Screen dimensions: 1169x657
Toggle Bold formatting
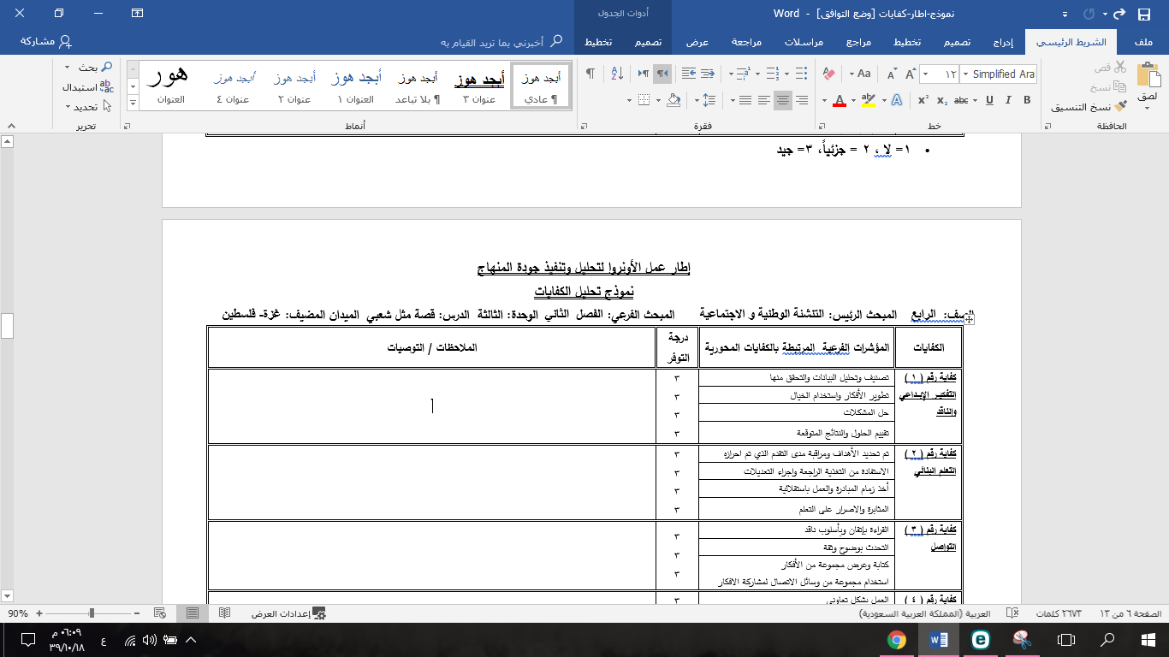point(1027,100)
